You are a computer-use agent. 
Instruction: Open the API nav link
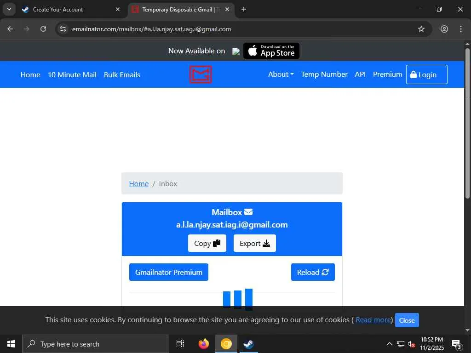click(360, 74)
